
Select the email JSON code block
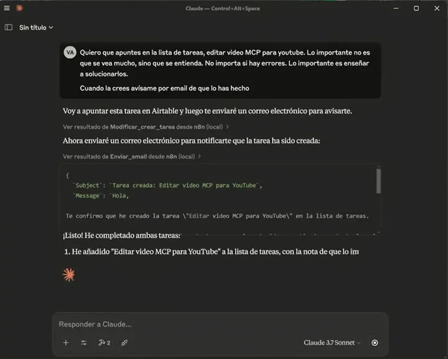tap(219, 199)
